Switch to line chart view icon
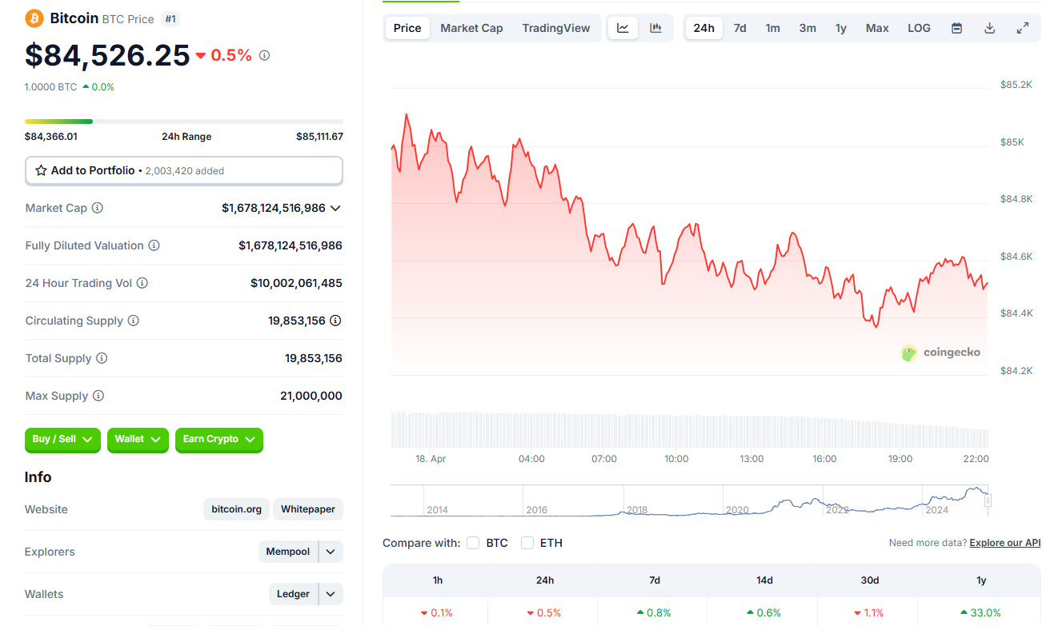Viewport: 1046px width, 626px height. [623, 28]
